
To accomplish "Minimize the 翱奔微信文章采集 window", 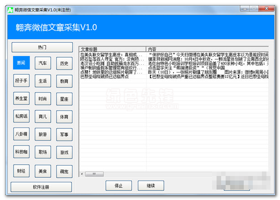I will pyautogui.click(x=245, y=9).
